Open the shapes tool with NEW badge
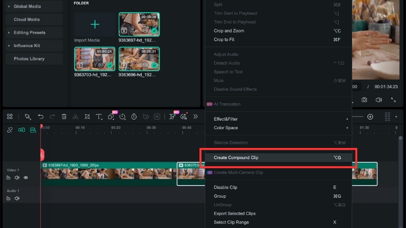Viewport: 406px width, 228px height. pos(112,116)
